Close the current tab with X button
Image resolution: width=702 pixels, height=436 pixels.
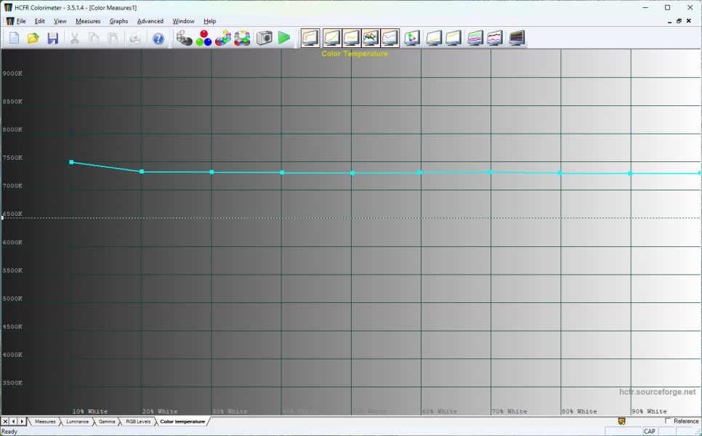(x=5, y=421)
